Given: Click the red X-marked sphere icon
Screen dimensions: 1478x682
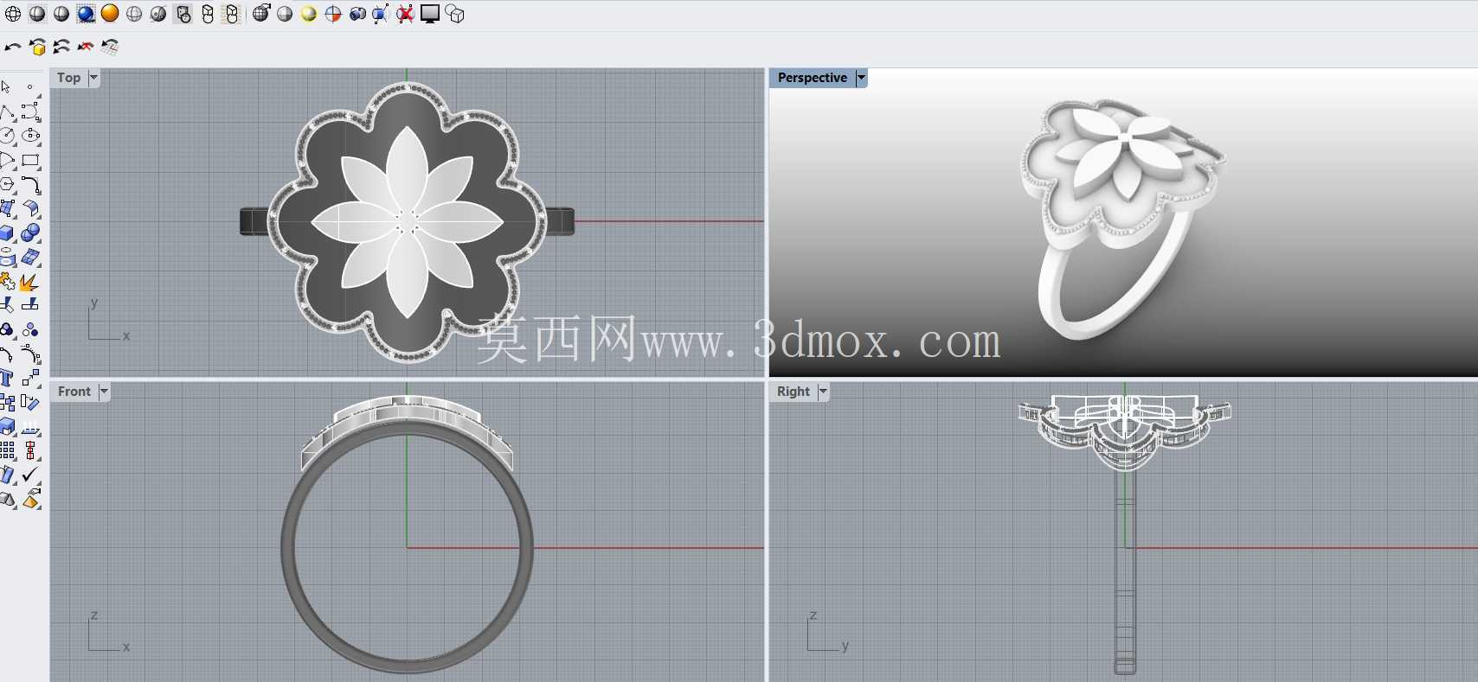Looking at the screenshot, I should click(405, 14).
